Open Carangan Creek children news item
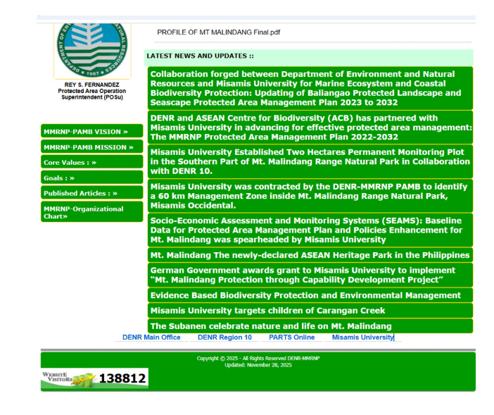The height and width of the screenshot is (415, 494). tap(310, 311)
